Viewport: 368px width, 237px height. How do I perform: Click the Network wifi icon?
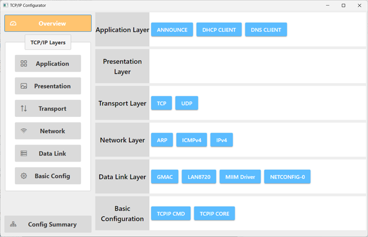[x=24, y=131]
